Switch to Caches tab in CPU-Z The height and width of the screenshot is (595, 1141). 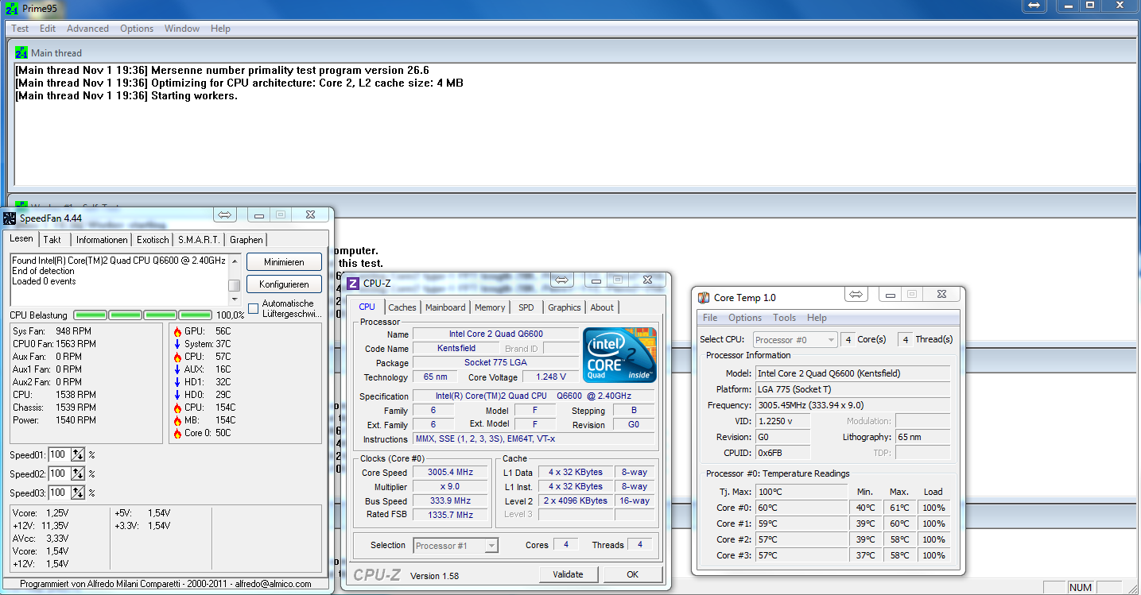pos(402,307)
